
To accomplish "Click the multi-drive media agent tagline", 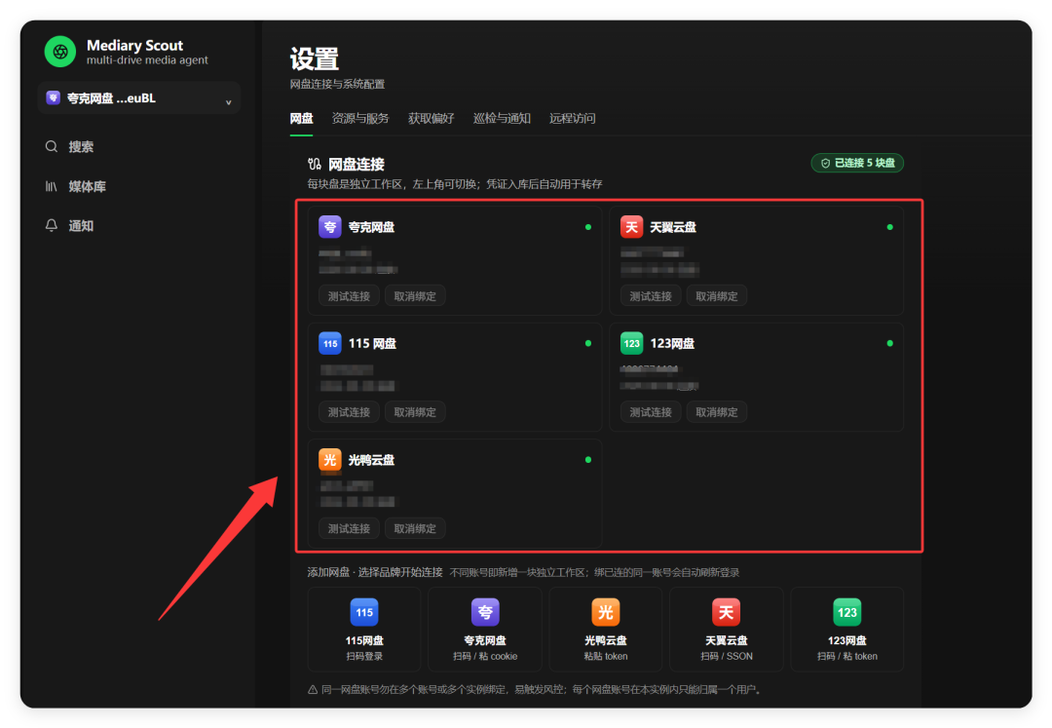I will tap(147, 60).
